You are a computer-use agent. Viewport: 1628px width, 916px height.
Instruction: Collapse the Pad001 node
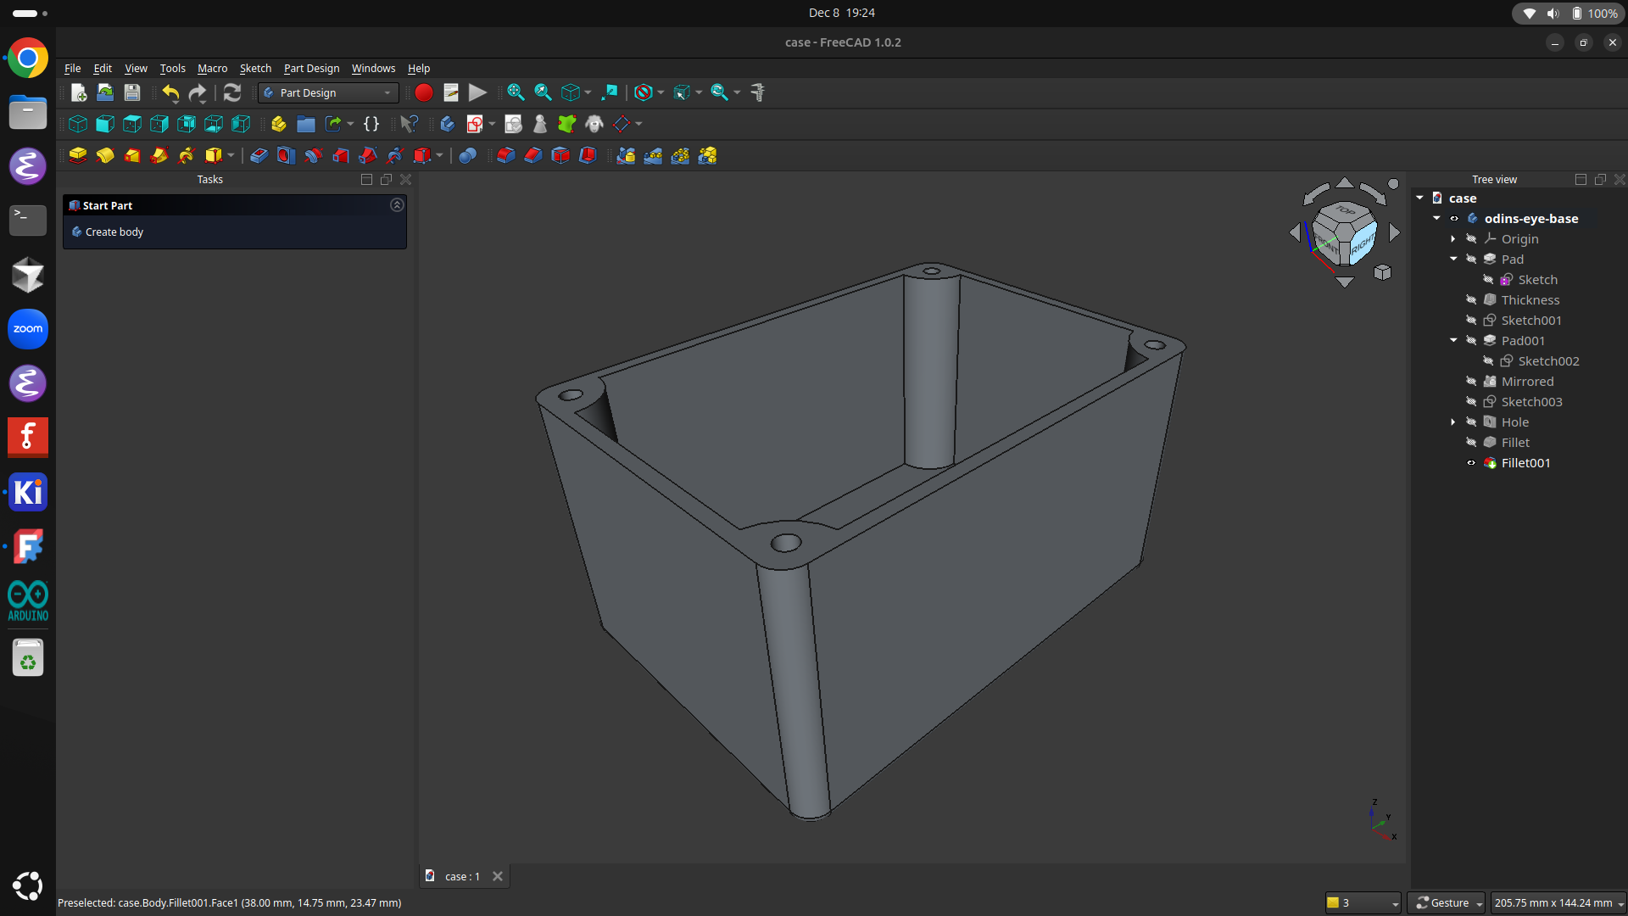point(1453,340)
